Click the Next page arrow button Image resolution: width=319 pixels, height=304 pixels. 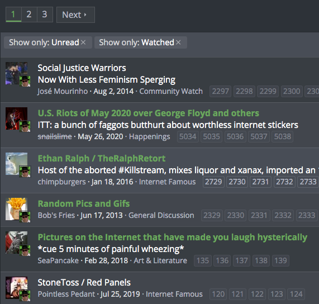75,15
